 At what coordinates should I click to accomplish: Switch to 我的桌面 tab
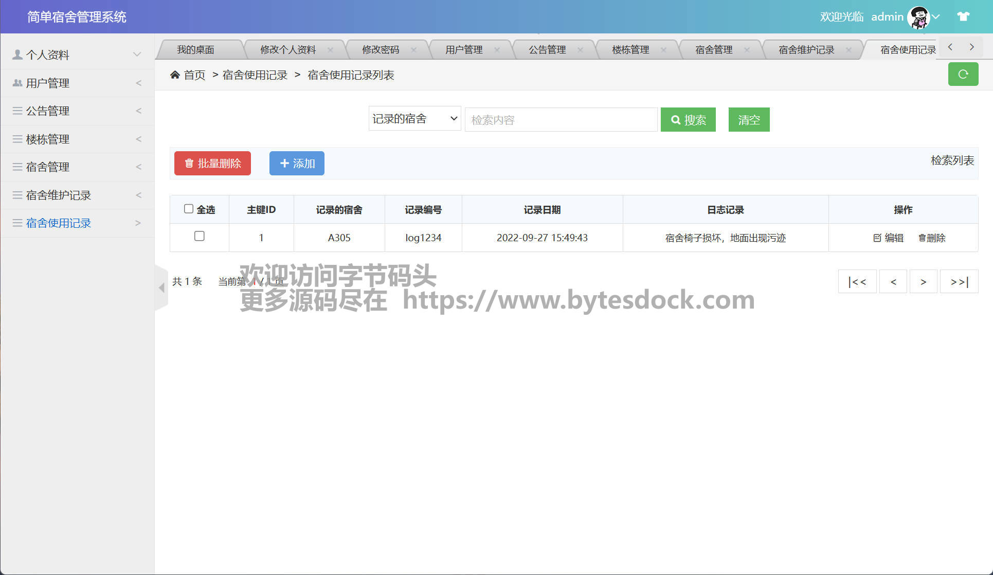pos(195,50)
